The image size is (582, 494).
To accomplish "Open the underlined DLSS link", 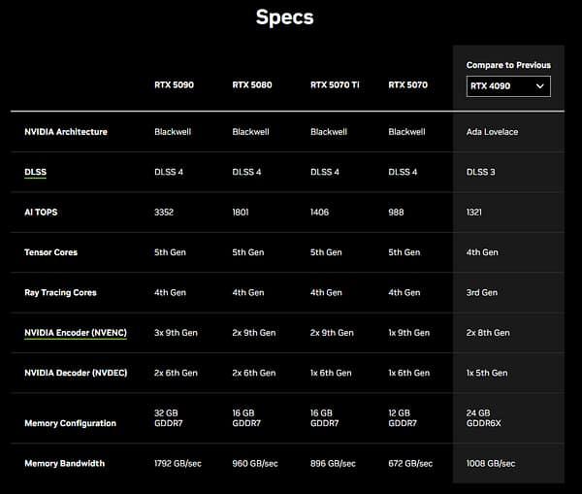I will pyautogui.click(x=36, y=172).
